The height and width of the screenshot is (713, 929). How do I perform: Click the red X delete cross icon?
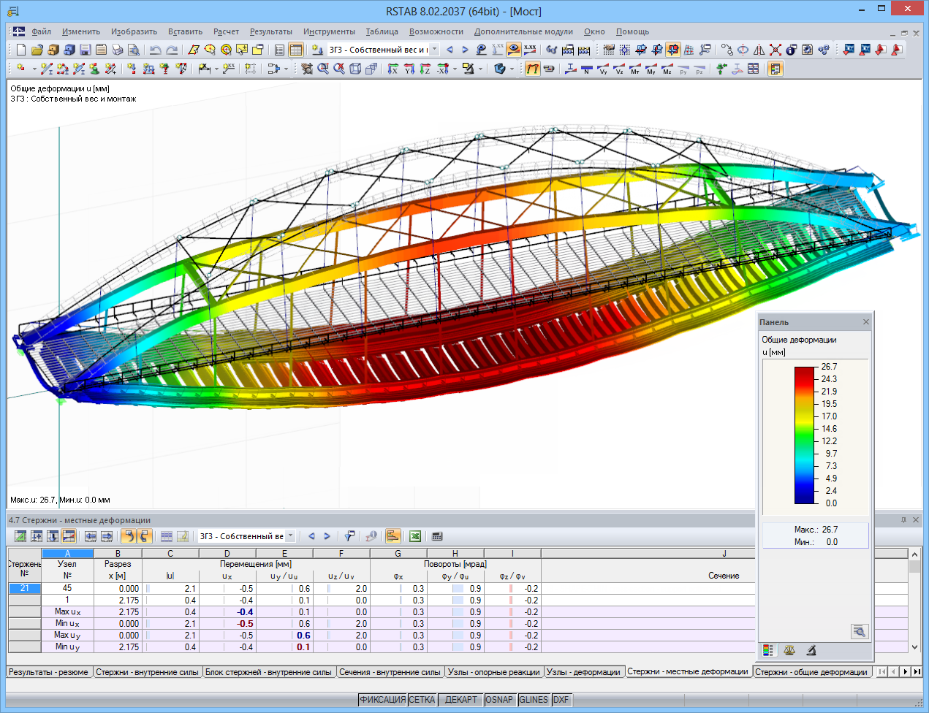coord(776,50)
